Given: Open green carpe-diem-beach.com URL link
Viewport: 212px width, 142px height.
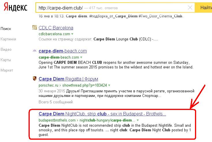Looking at the screenshot, I should pyautogui.click(x=59, y=57).
